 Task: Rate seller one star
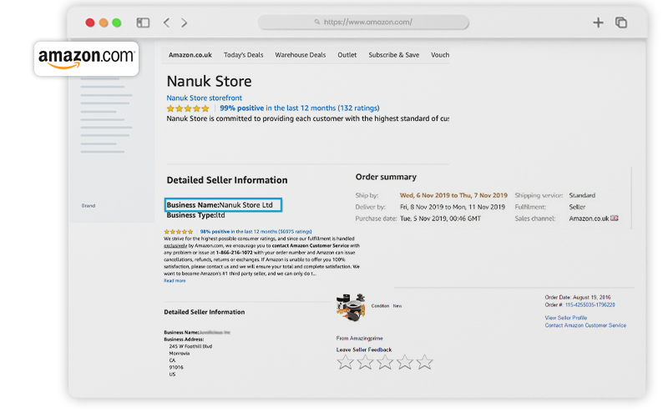(345, 363)
